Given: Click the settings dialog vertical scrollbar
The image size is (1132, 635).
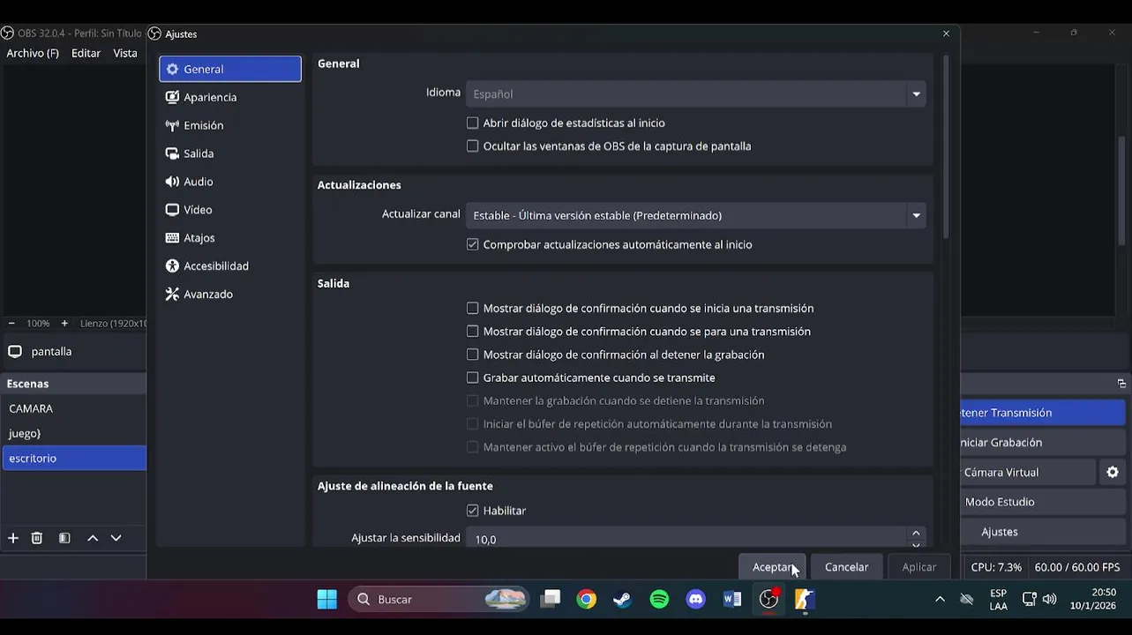Looking at the screenshot, I should pyautogui.click(x=946, y=146).
